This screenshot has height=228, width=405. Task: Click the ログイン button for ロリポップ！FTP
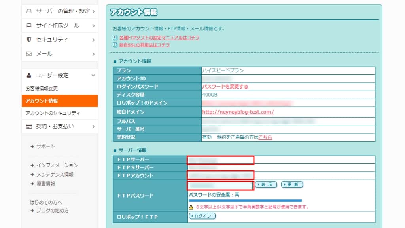tap(202, 216)
